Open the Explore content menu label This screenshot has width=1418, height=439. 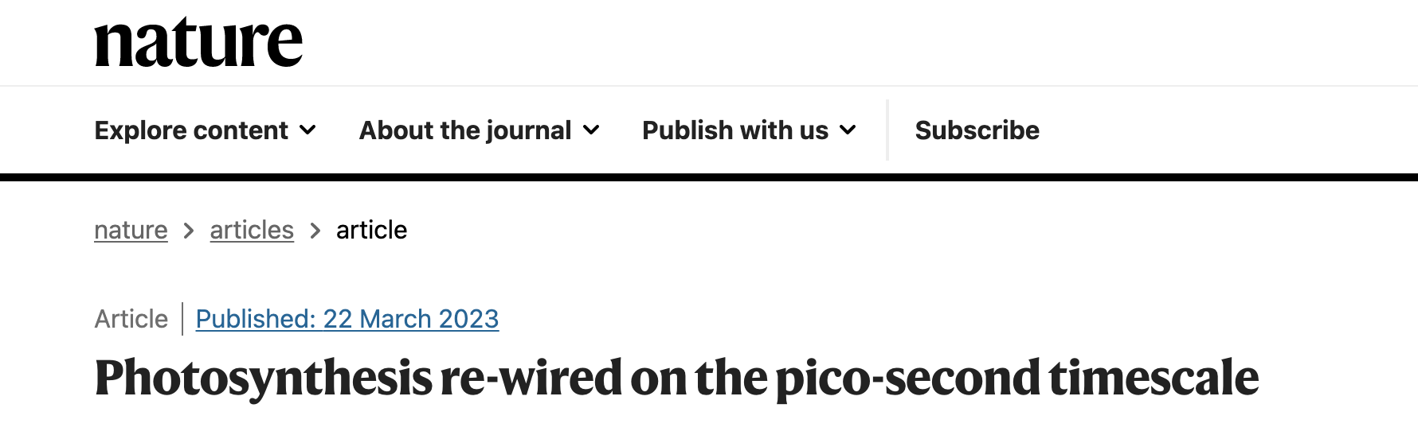coord(191,130)
